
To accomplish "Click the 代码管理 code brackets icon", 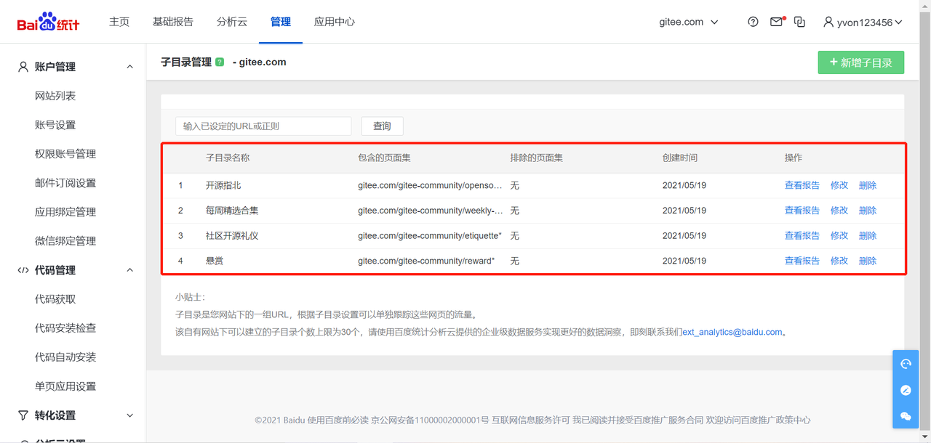I will (x=23, y=270).
